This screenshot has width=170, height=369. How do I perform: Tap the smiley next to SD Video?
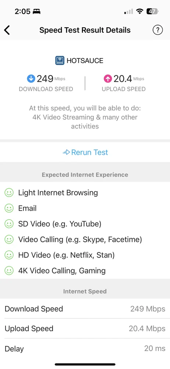click(9, 224)
